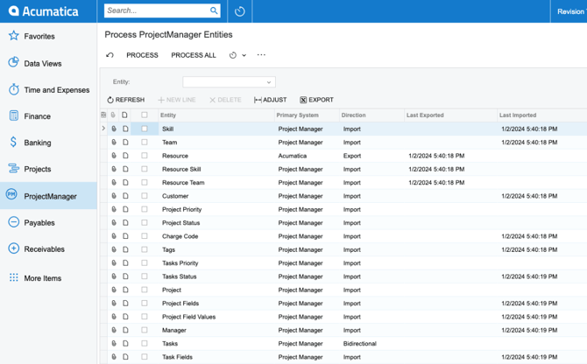587x364 pixels.
Task: Click the Projects icon in sidebar
Action: pos(14,169)
